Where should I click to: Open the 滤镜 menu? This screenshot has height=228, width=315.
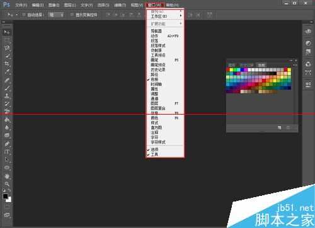(x=120, y=5)
